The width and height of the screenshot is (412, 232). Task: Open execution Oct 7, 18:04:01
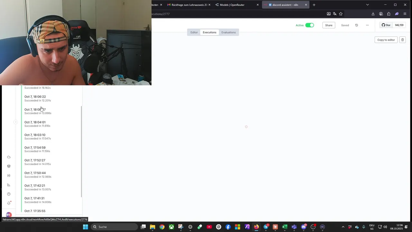[51, 124]
